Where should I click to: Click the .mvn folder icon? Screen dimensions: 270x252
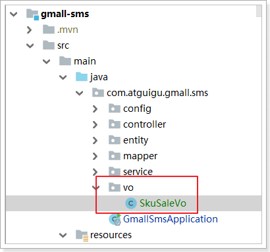point(49,30)
